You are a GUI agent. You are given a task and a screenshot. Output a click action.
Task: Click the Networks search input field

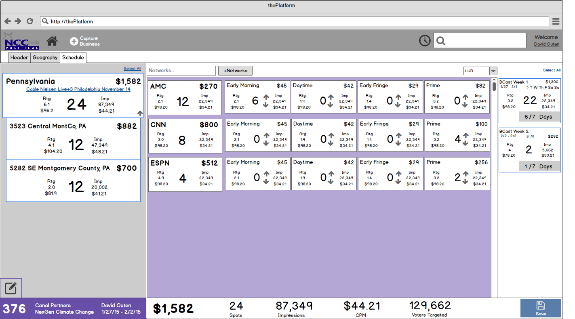pyautogui.click(x=181, y=71)
